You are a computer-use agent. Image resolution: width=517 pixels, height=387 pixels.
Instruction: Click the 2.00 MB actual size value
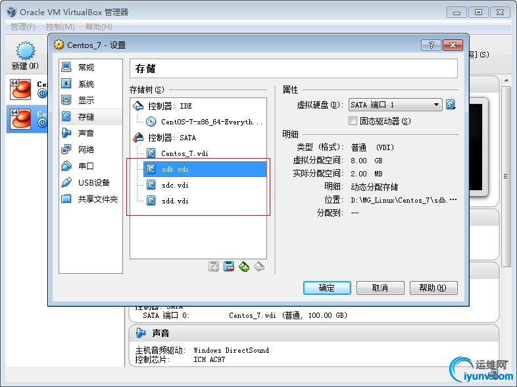pyautogui.click(x=366, y=174)
